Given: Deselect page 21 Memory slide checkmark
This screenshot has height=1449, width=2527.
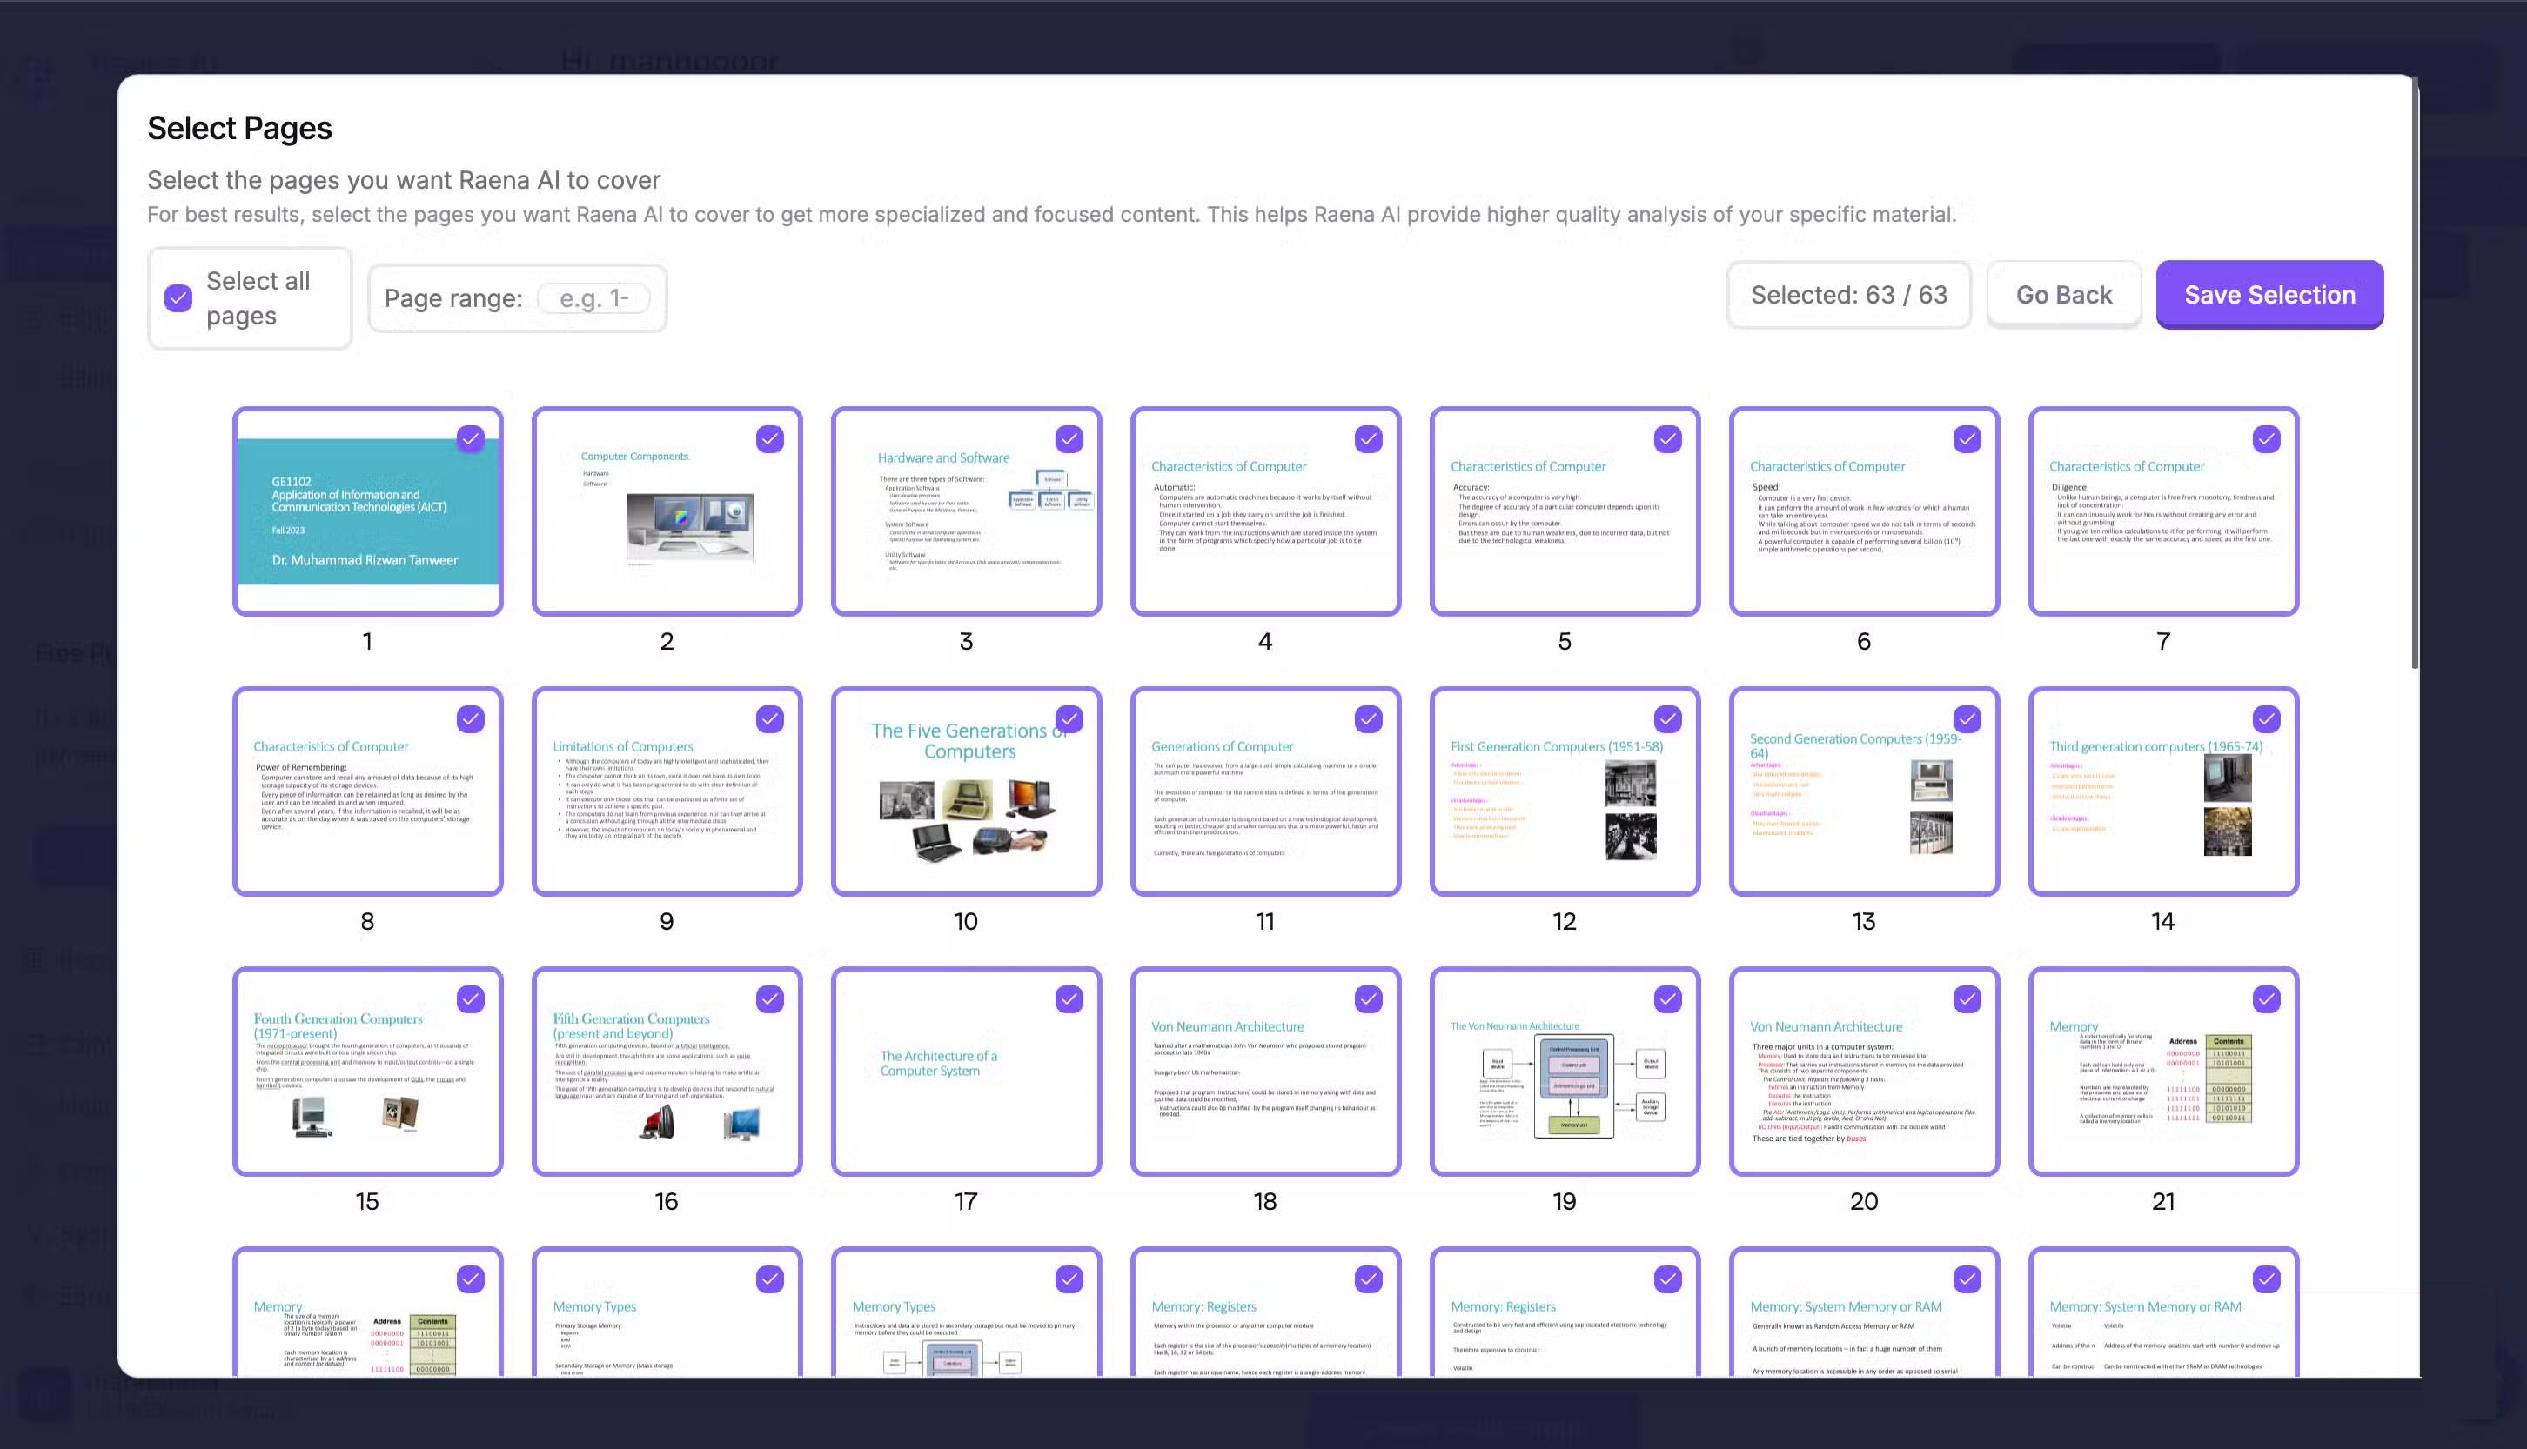Looking at the screenshot, I should point(2265,998).
